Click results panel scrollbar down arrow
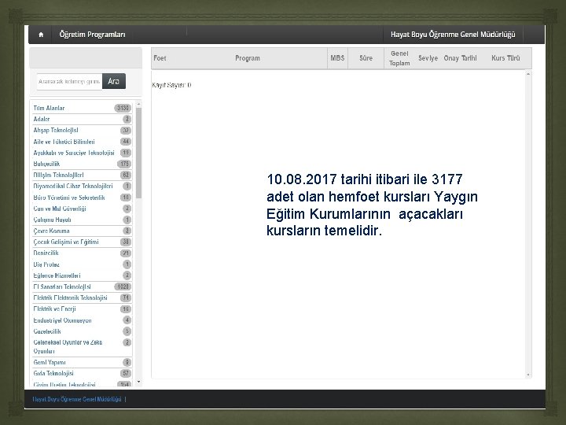Screen dimensions: 566x425 [528, 375]
